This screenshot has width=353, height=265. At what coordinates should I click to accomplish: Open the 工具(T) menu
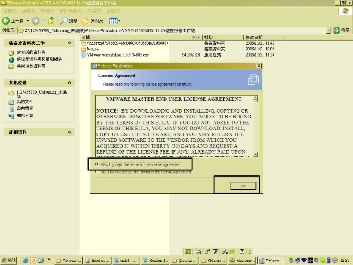coord(94,11)
